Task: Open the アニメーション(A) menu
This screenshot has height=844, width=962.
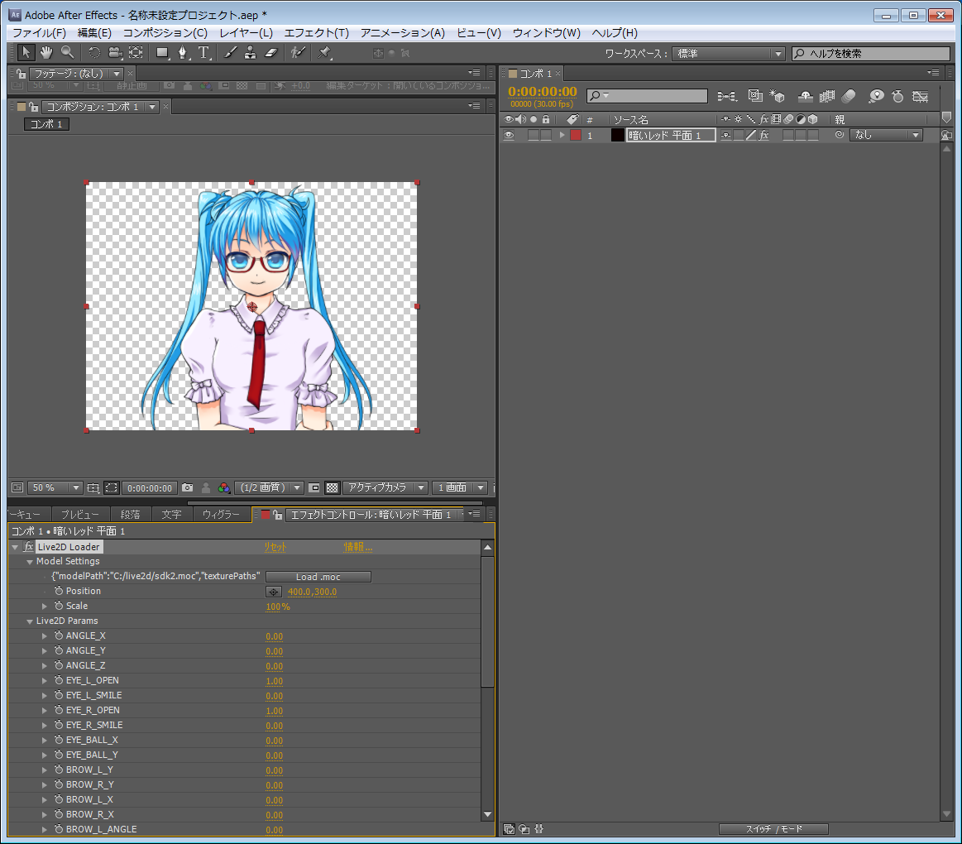Action: click(403, 32)
